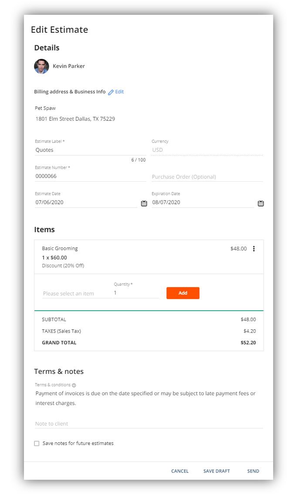This screenshot has height=495, width=298.
Task: Open the Expiration Date calendar icon
Action: click(x=261, y=203)
